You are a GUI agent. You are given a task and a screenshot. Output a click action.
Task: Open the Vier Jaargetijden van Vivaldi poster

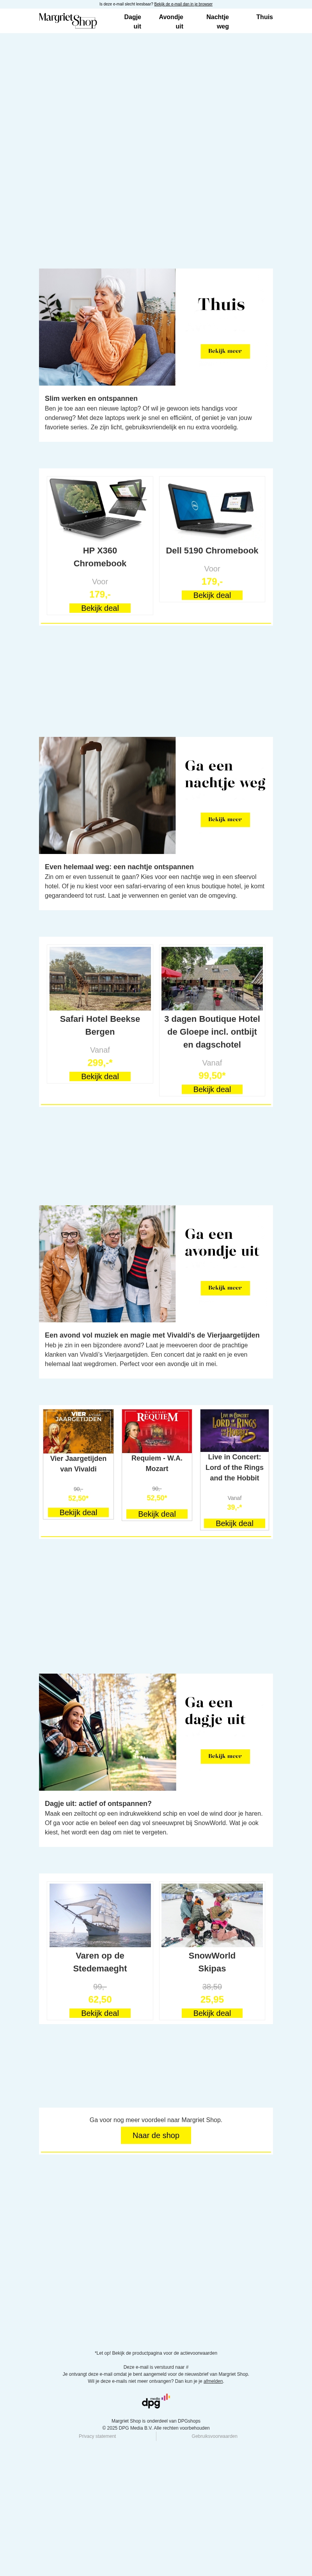[78, 1431]
